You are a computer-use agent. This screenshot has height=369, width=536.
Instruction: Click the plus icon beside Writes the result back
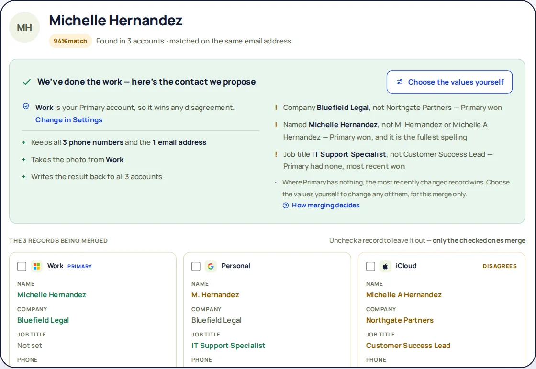pos(23,176)
